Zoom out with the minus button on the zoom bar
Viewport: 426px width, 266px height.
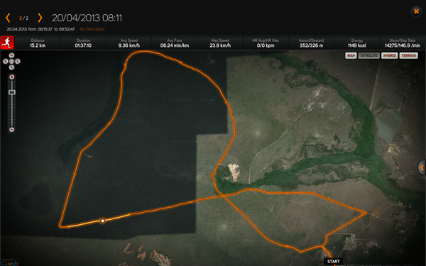(11, 130)
